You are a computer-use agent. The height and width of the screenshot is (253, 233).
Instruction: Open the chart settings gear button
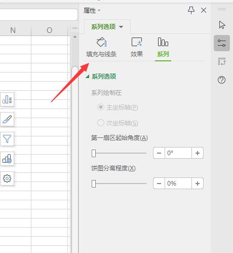coord(7,178)
